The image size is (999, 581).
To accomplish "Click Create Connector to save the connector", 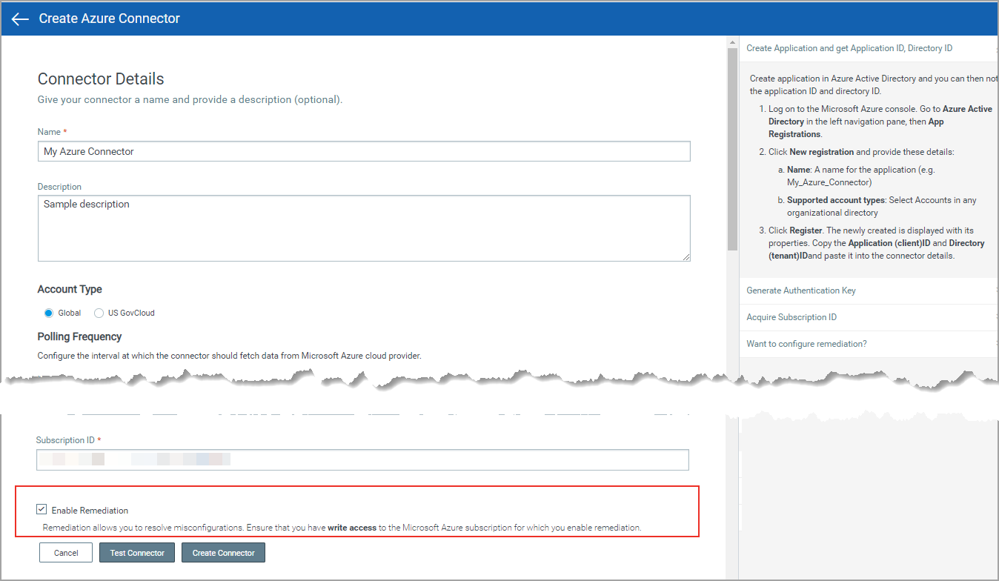I will pyautogui.click(x=222, y=552).
